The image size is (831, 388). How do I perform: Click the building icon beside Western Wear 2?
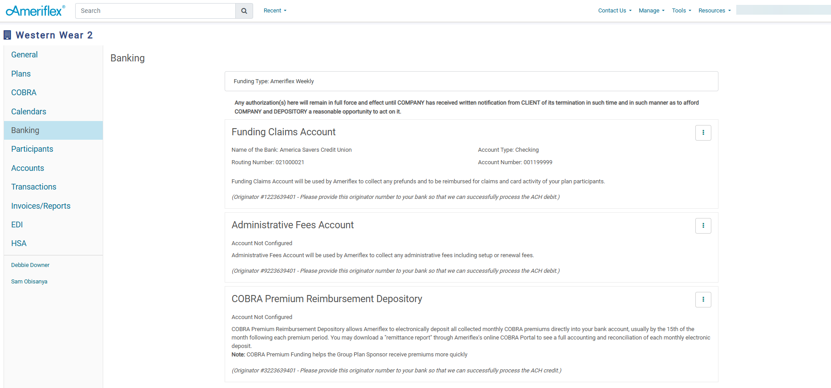click(7, 35)
